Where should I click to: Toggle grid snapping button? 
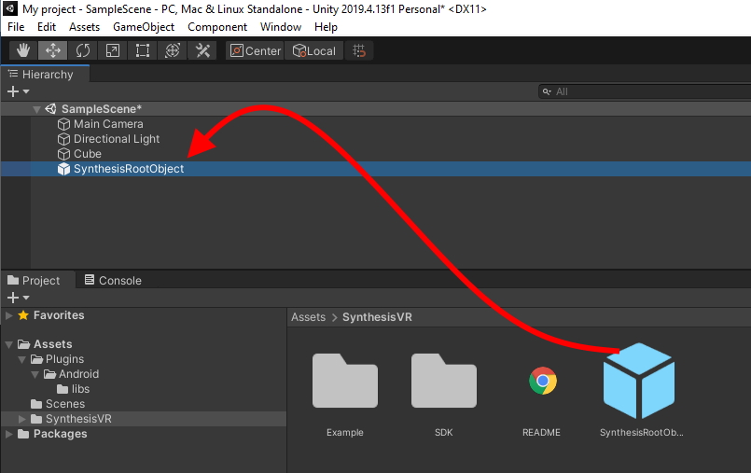pyautogui.click(x=359, y=50)
